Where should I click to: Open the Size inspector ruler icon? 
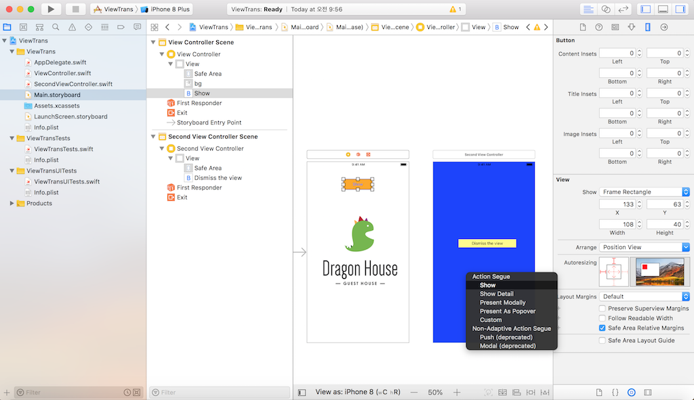pyautogui.click(x=647, y=27)
